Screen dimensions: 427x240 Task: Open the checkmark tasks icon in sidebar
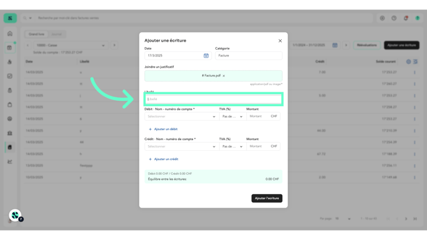(10, 76)
